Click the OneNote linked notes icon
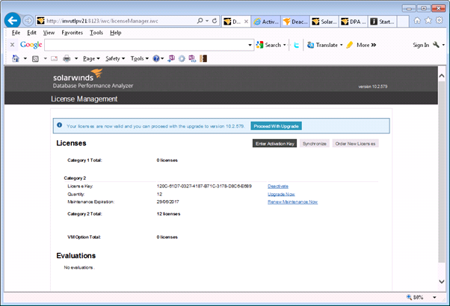The height and width of the screenshot is (306, 450). pyautogui.click(x=192, y=58)
